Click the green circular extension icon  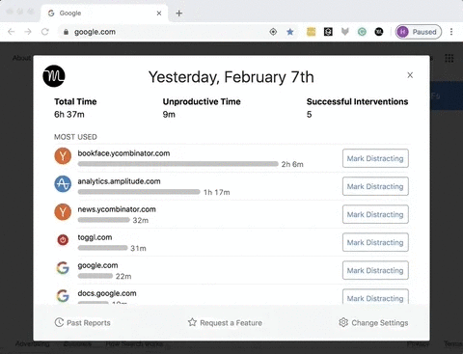(x=362, y=32)
